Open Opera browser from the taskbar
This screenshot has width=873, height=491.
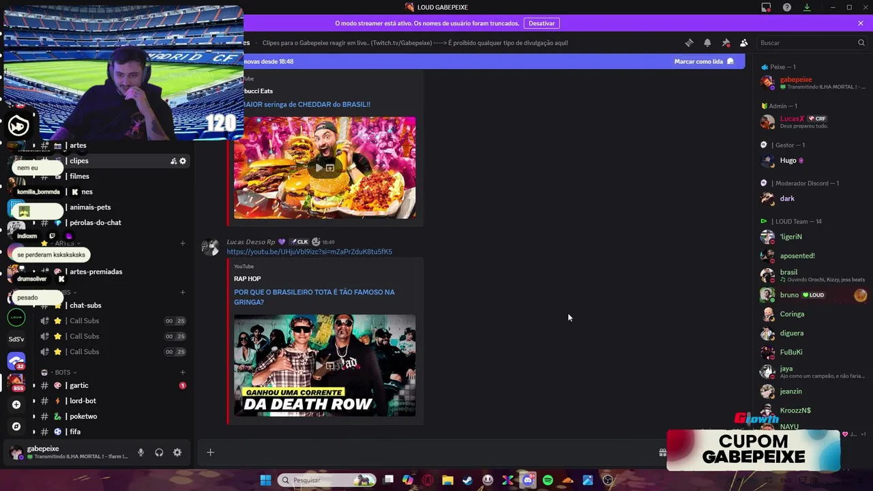click(x=428, y=480)
